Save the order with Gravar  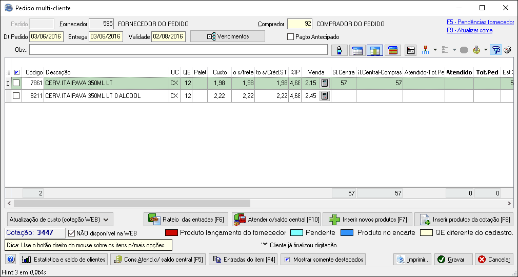click(453, 260)
